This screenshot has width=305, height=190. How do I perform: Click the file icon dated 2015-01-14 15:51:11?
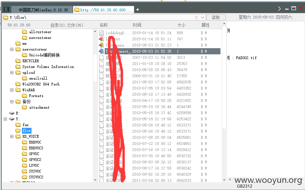click(x=101, y=39)
